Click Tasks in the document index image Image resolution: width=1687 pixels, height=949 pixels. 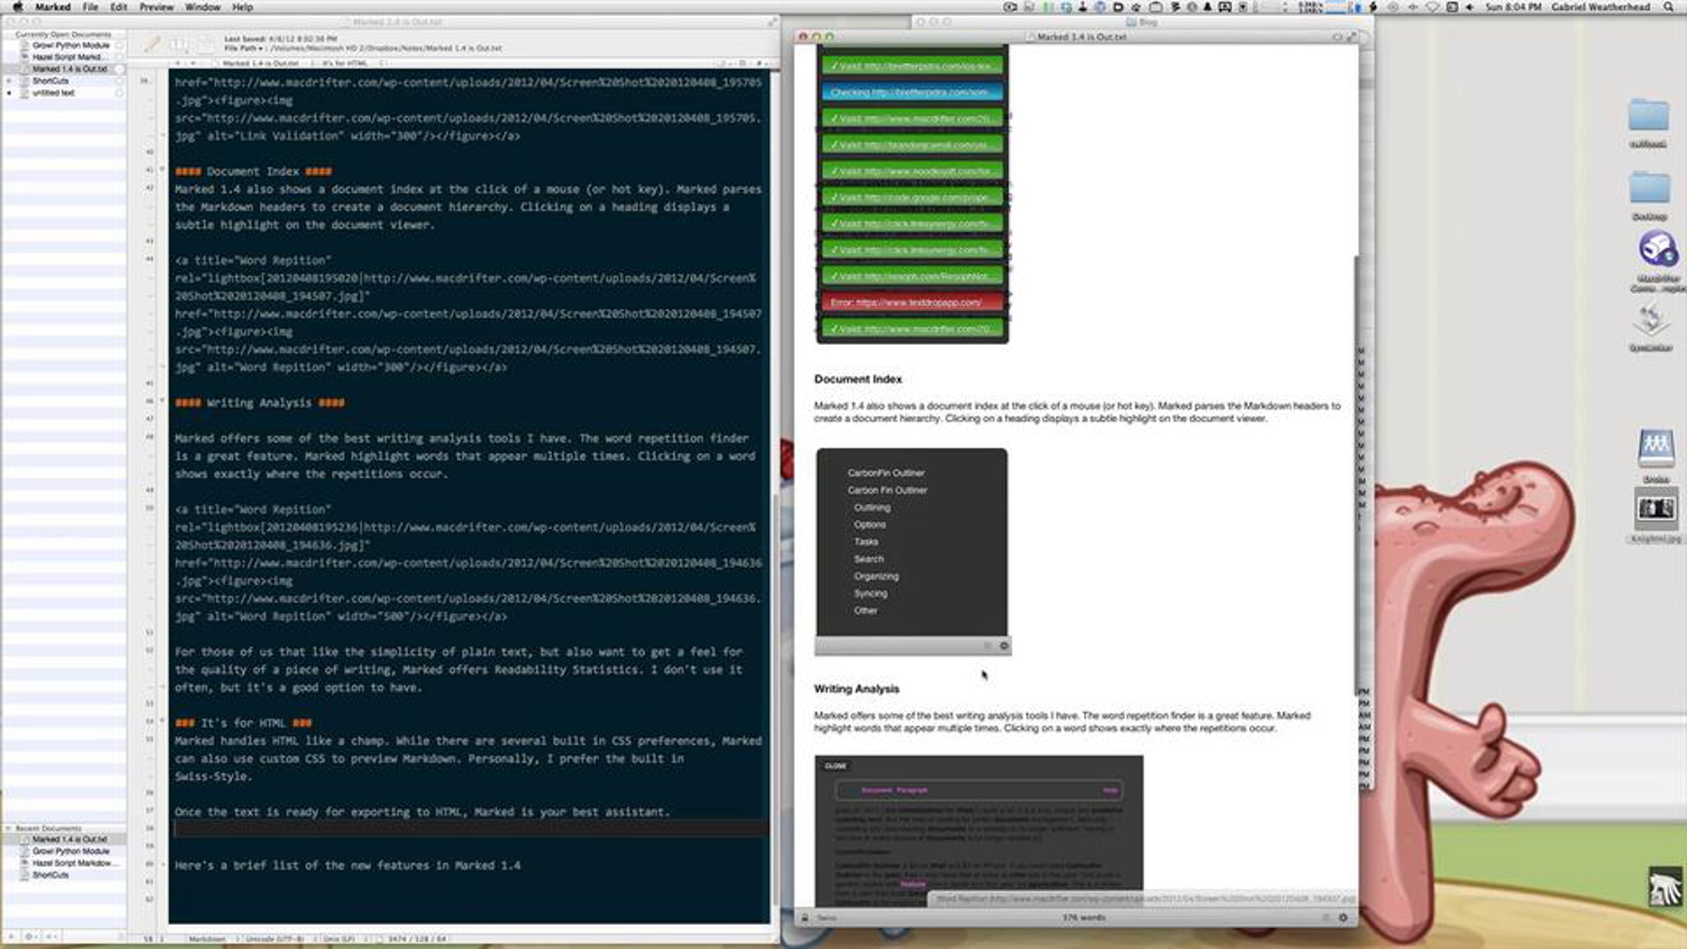866,542
